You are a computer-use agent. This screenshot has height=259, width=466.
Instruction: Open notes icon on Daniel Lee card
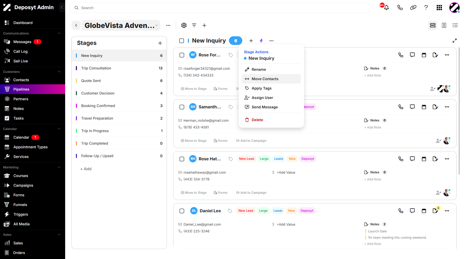coord(435,211)
